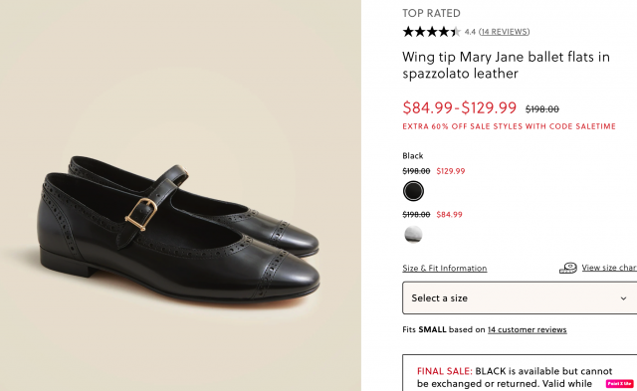Open the Select a size dropdown
The height and width of the screenshot is (391, 637).
(520, 298)
